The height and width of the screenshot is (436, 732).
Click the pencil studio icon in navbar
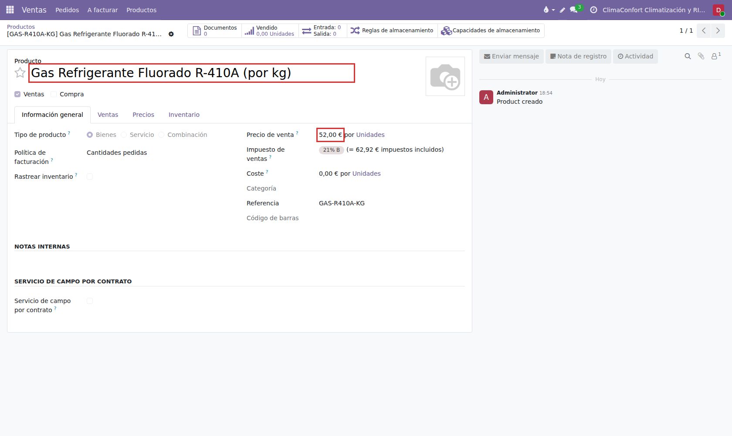pyautogui.click(x=562, y=10)
